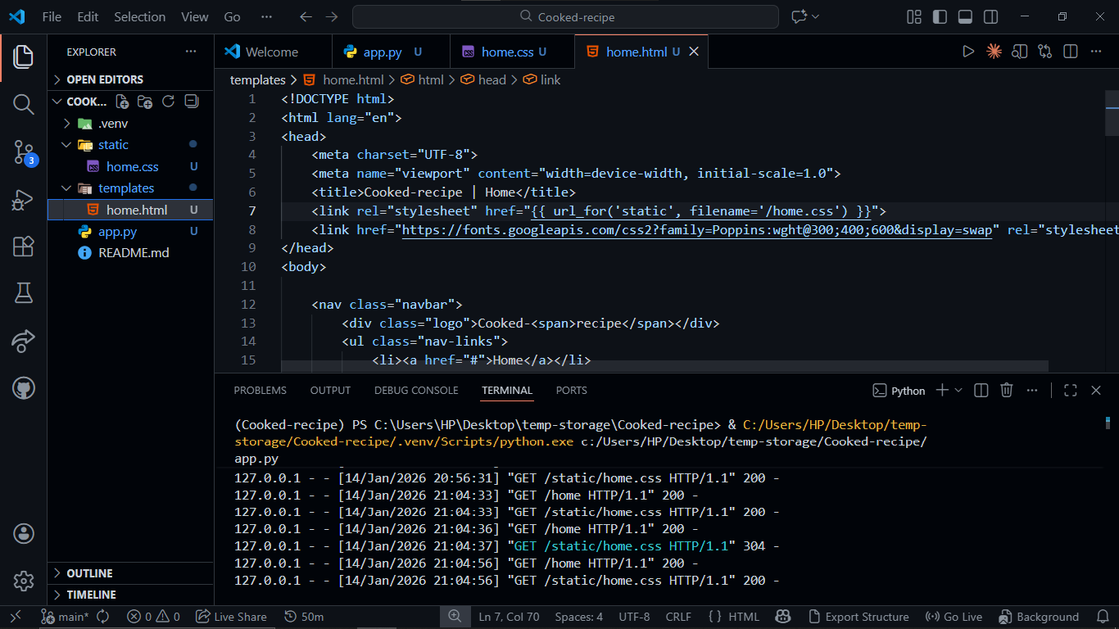Image resolution: width=1119 pixels, height=629 pixels.
Task: Open the Testing flask icon view
Action: 24,292
